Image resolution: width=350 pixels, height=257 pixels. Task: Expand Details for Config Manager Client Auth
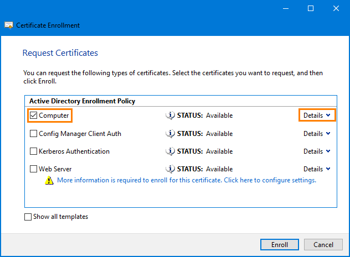tap(317, 134)
